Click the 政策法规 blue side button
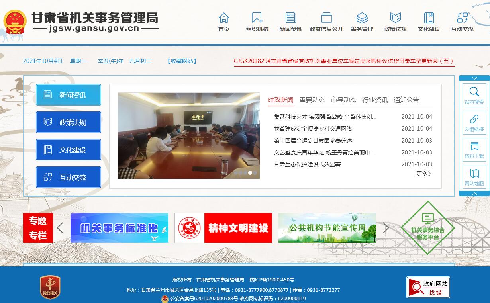The image size is (490, 303). click(x=69, y=122)
